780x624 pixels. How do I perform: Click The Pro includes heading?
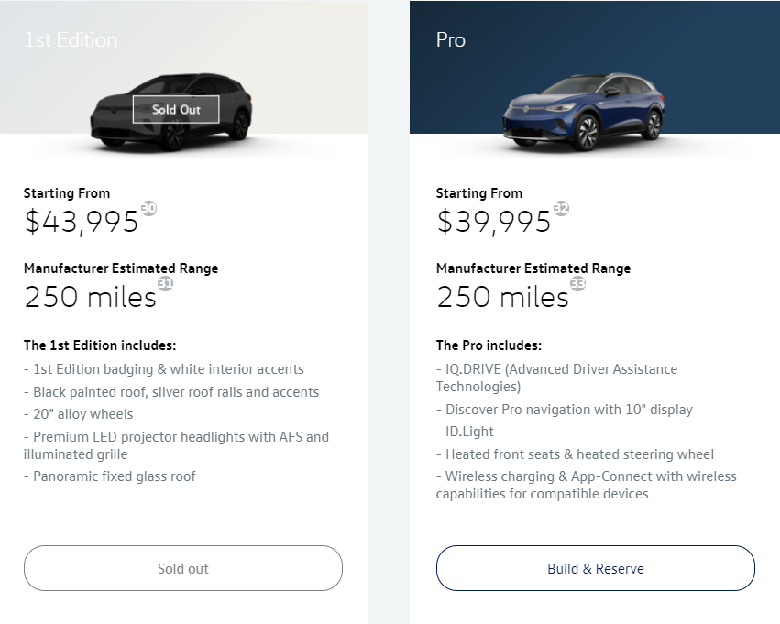coord(489,345)
